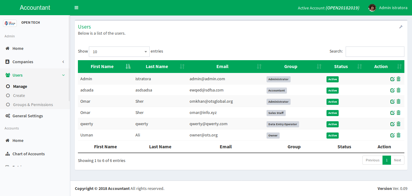Click the sort icon on First Name column

pyautogui.click(x=128, y=67)
